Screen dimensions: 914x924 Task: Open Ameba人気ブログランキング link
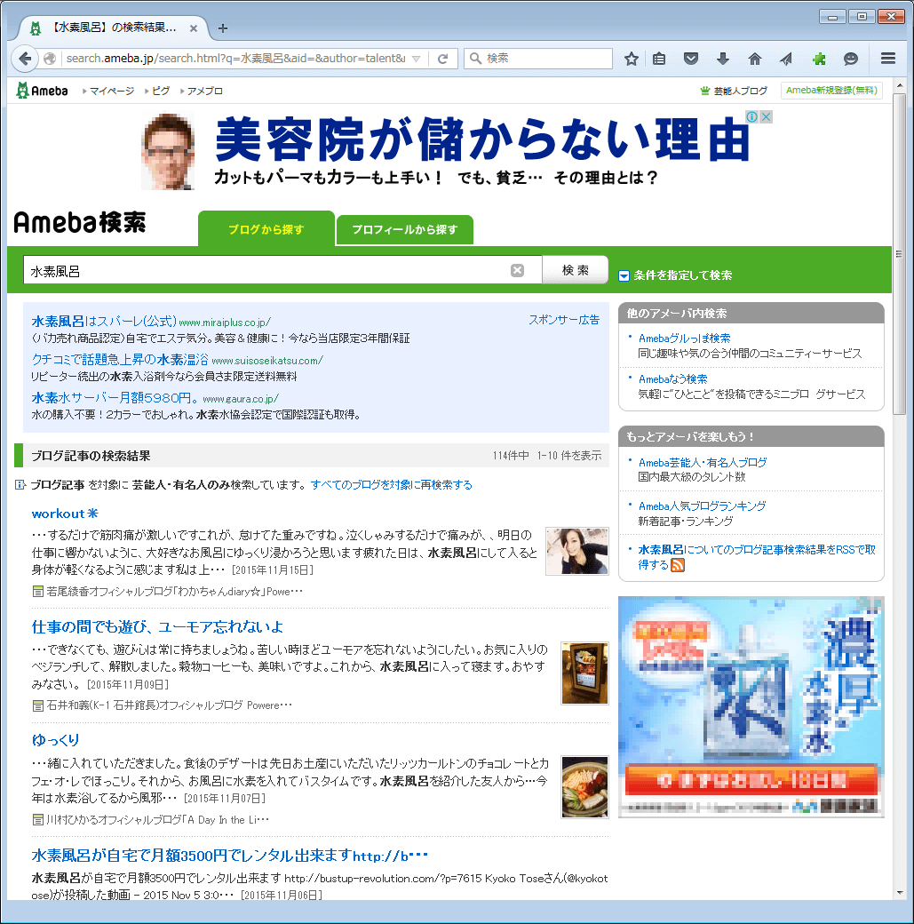[x=702, y=506]
